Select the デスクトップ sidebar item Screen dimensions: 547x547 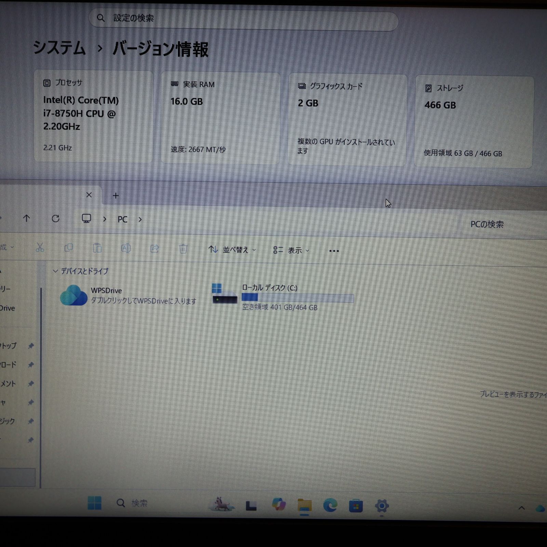click(x=8, y=346)
